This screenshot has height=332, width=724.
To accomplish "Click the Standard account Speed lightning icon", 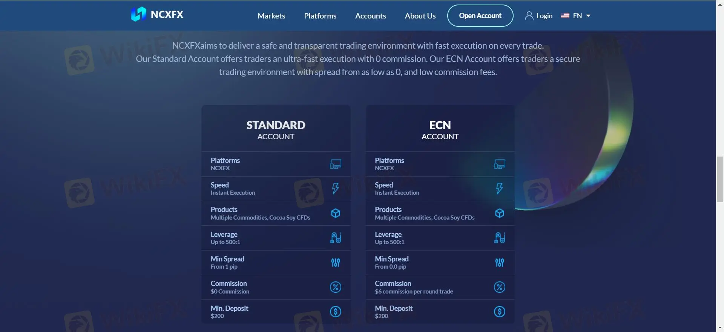I will (x=335, y=188).
